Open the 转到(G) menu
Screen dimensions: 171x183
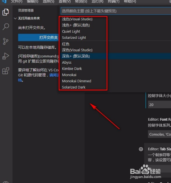click(x=81, y=1)
